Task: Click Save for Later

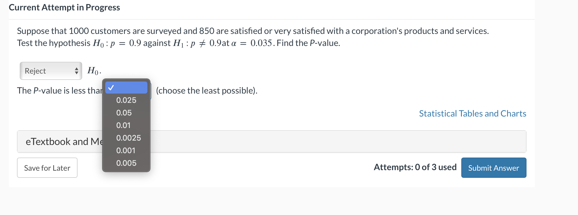Action: pos(47,168)
